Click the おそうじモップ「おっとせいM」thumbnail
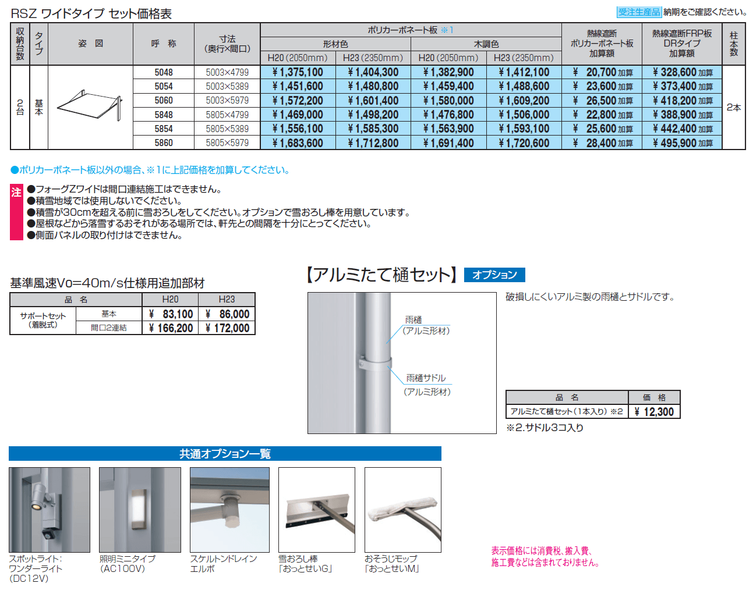The height and width of the screenshot is (601, 753). 403,510
